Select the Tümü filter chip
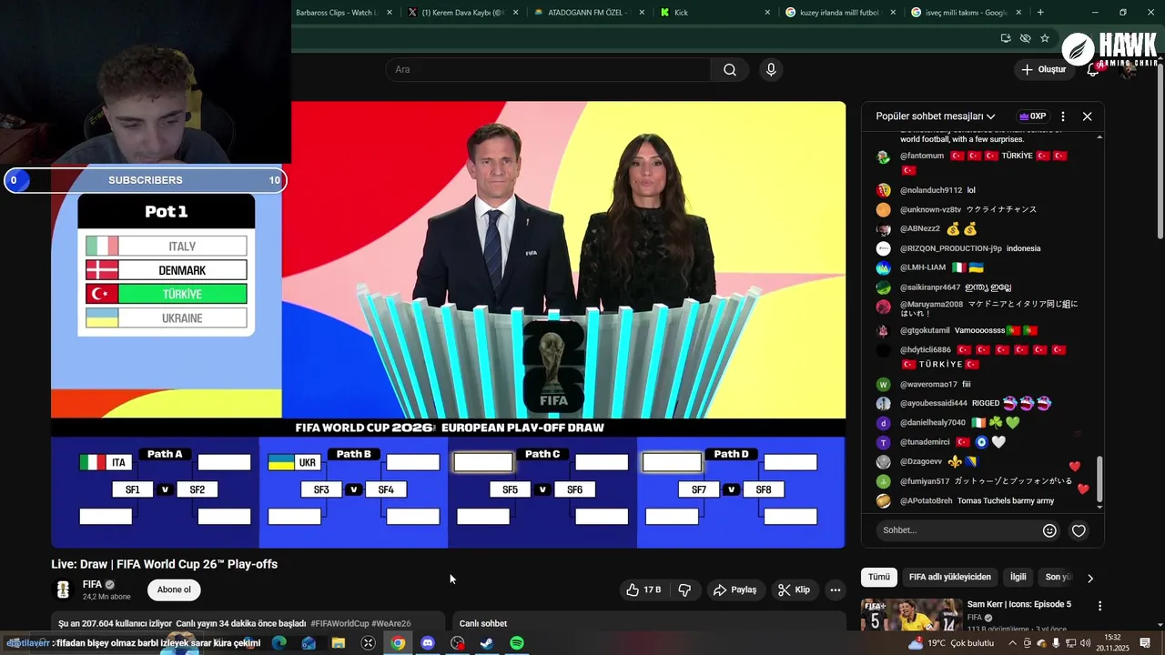The image size is (1165, 655). point(878,577)
